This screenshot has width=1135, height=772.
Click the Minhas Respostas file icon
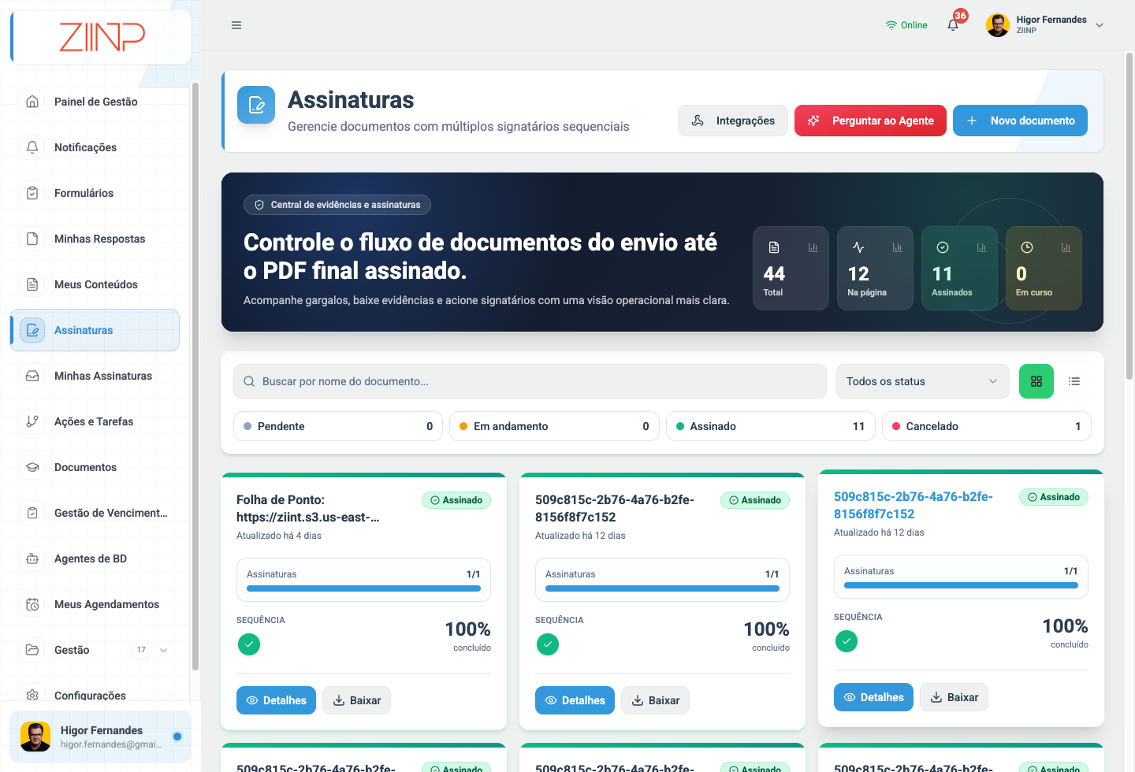click(32, 239)
